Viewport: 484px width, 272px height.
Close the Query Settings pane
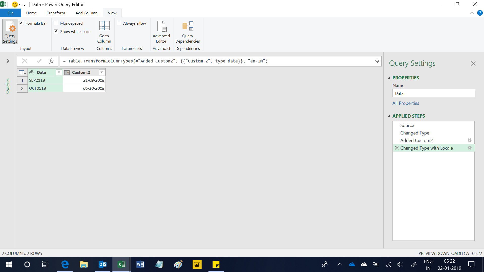click(473, 63)
